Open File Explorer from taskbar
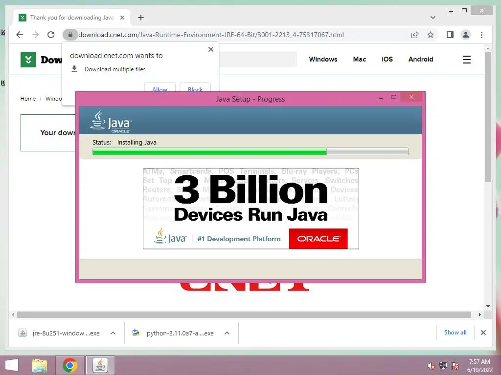 click(x=40, y=365)
